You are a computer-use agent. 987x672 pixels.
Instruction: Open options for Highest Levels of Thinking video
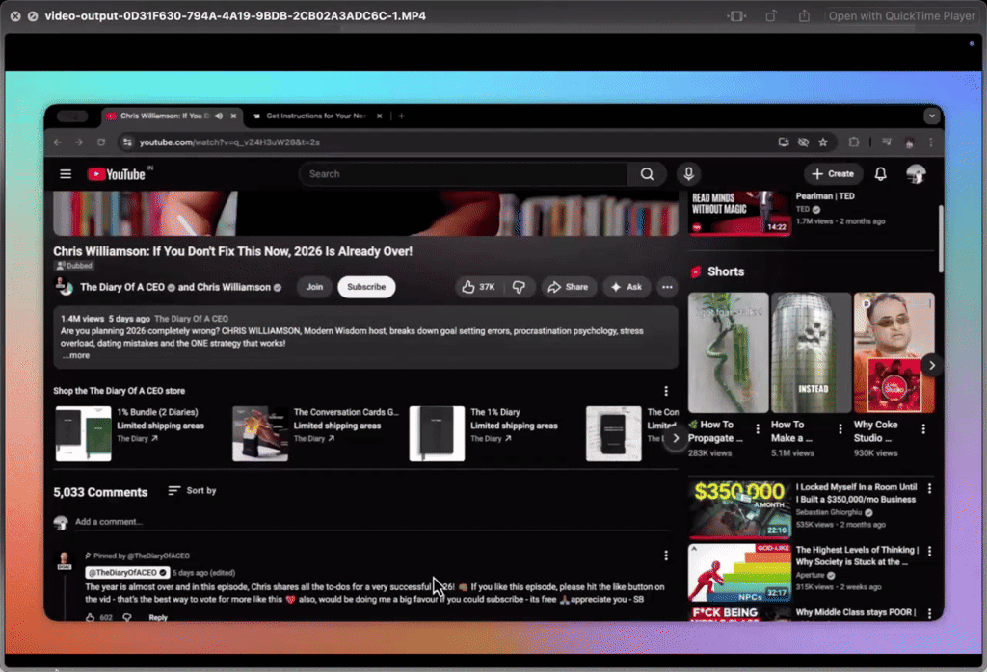tap(930, 551)
